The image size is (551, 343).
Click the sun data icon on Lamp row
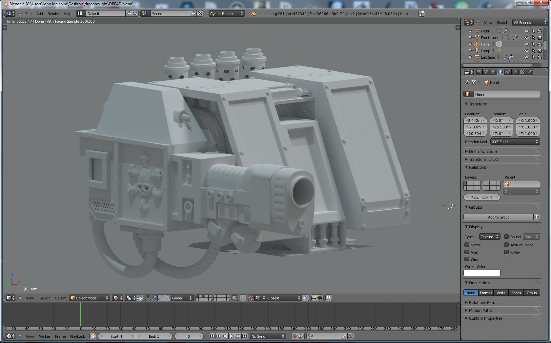[499, 50]
